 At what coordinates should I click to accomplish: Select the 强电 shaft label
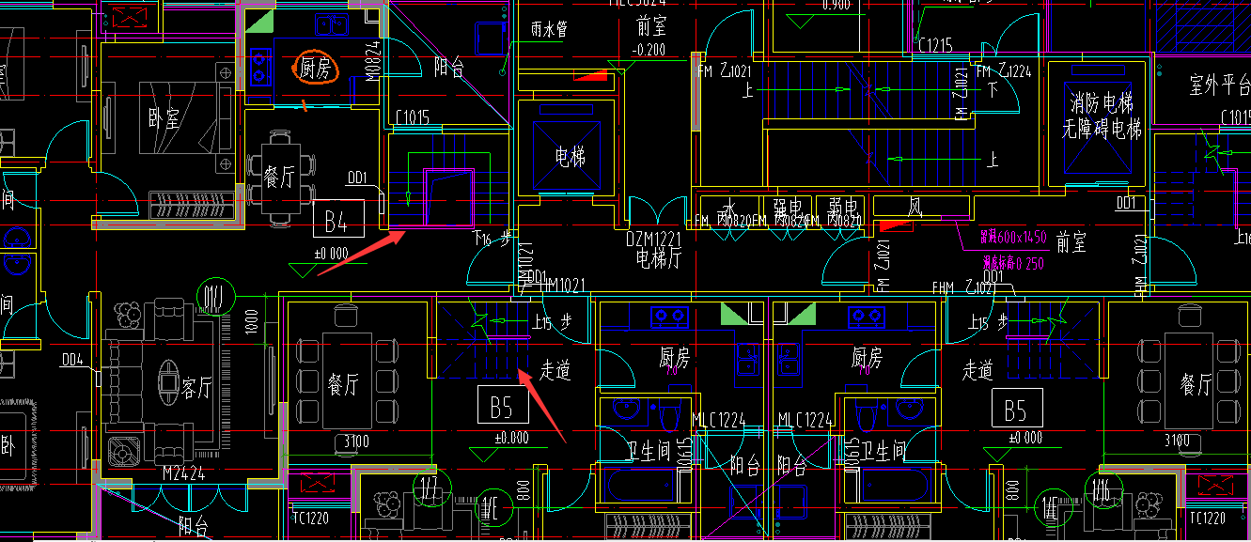(x=790, y=207)
